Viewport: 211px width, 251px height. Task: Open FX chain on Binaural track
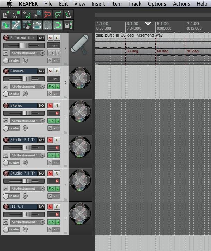click(51, 87)
